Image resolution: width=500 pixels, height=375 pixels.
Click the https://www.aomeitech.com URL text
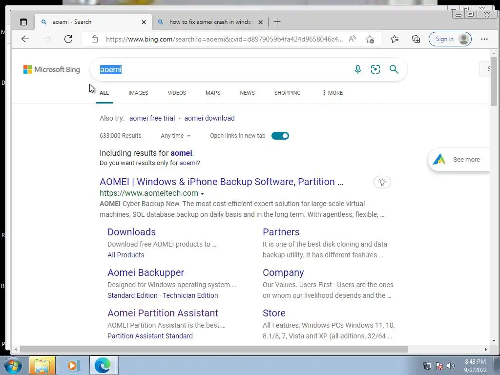pyautogui.click(x=148, y=193)
